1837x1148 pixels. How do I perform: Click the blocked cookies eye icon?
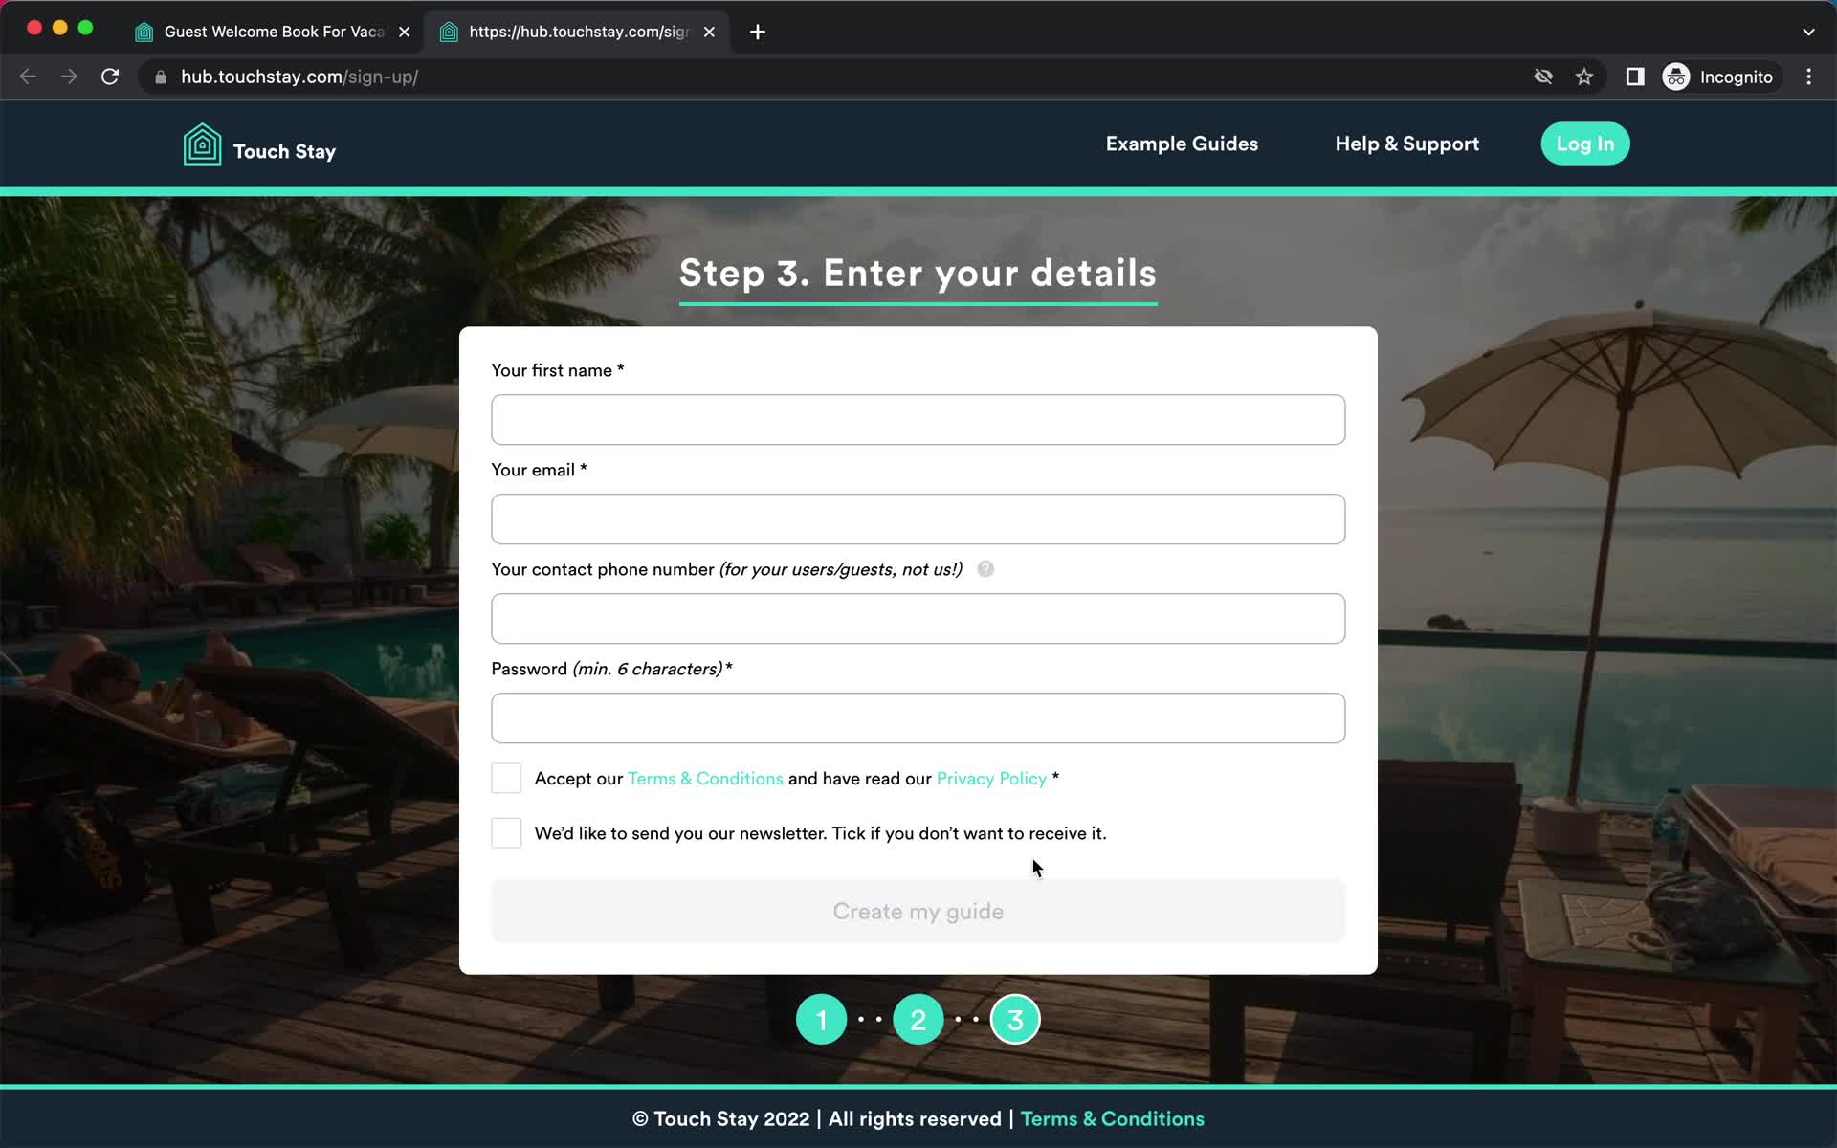1543,77
